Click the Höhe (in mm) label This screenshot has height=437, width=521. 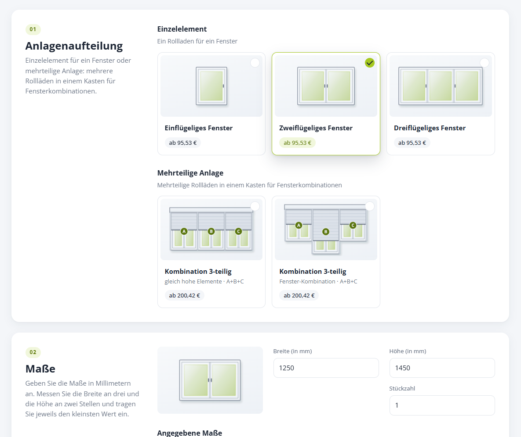tap(408, 351)
